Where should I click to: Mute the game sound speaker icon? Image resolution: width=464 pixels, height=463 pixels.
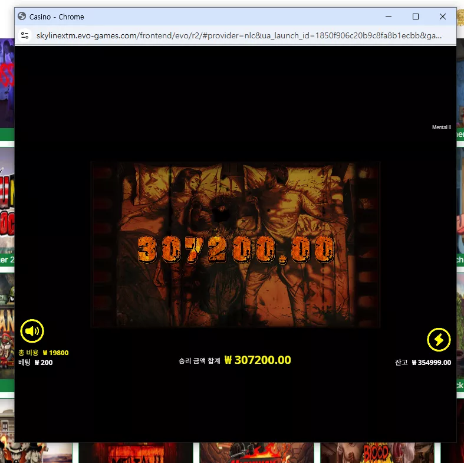coord(32,331)
